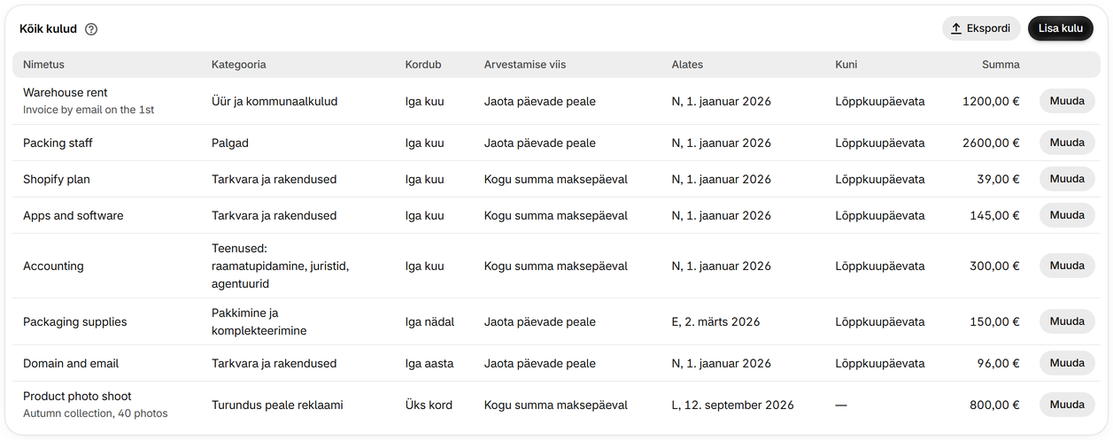Click the Lisa kulu button

[1061, 28]
